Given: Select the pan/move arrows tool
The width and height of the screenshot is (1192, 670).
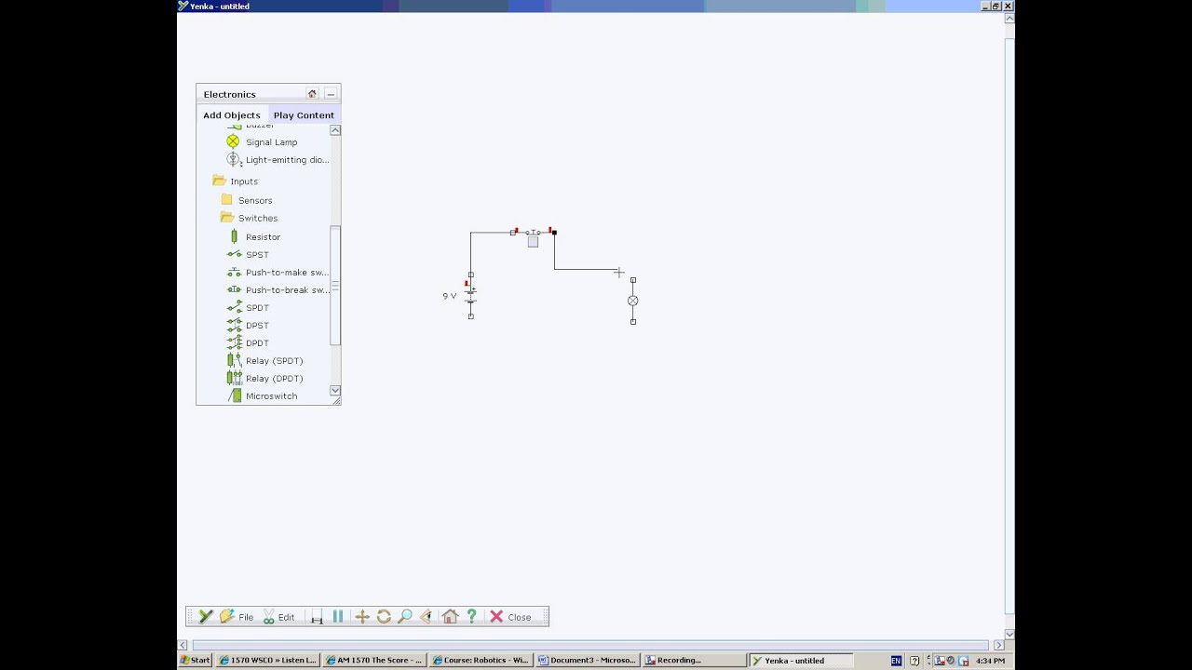Looking at the screenshot, I should 362,617.
